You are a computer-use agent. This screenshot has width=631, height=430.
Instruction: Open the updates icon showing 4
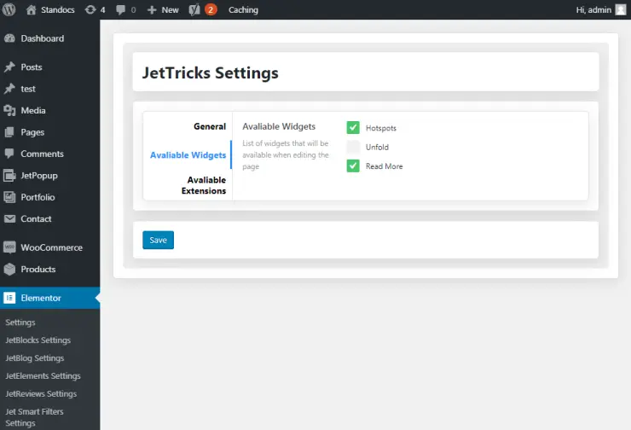pyautogui.click(x=90, y=9)
